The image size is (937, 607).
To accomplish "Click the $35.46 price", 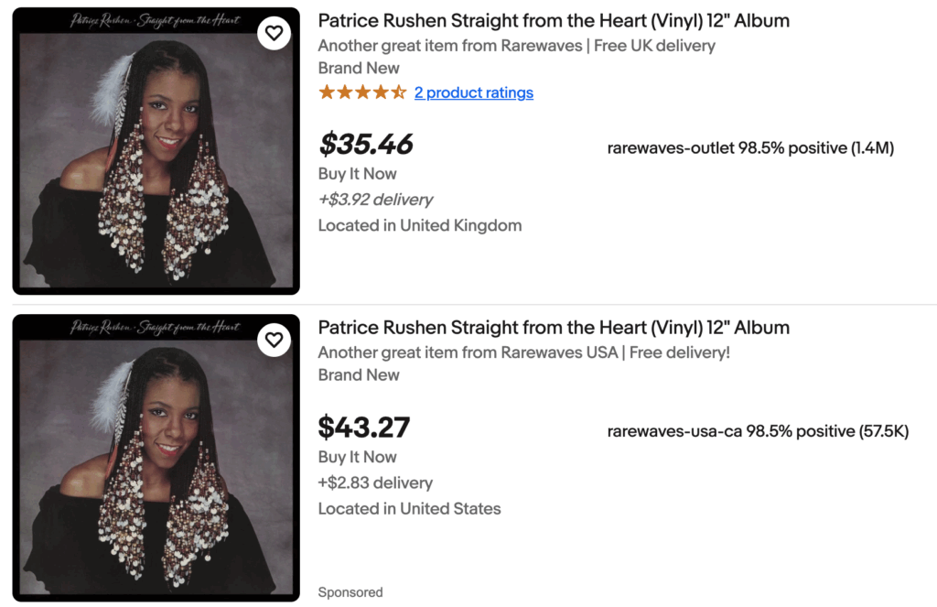I will click(366, 145).
